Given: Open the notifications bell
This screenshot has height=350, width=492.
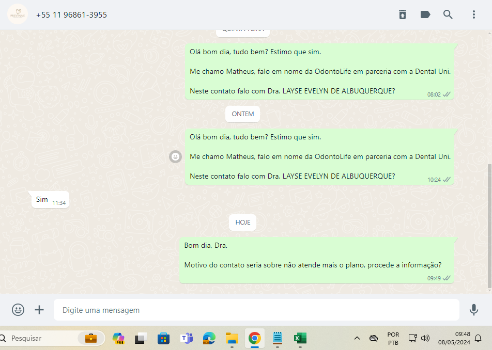Looking at the screenshot, I should point(478,338).
